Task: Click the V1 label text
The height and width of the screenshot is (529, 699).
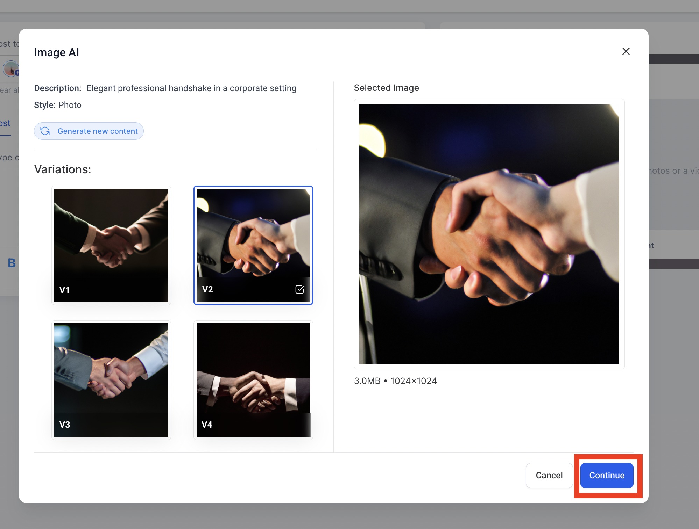Action: 64,290
